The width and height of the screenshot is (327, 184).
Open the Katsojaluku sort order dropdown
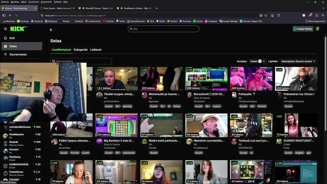pyautogui.click(x=298, y=61)
